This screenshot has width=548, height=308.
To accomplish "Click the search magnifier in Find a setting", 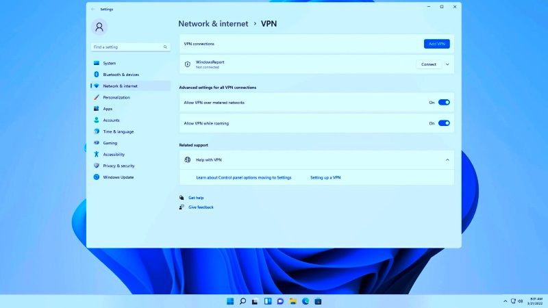I will click(165, 47).
